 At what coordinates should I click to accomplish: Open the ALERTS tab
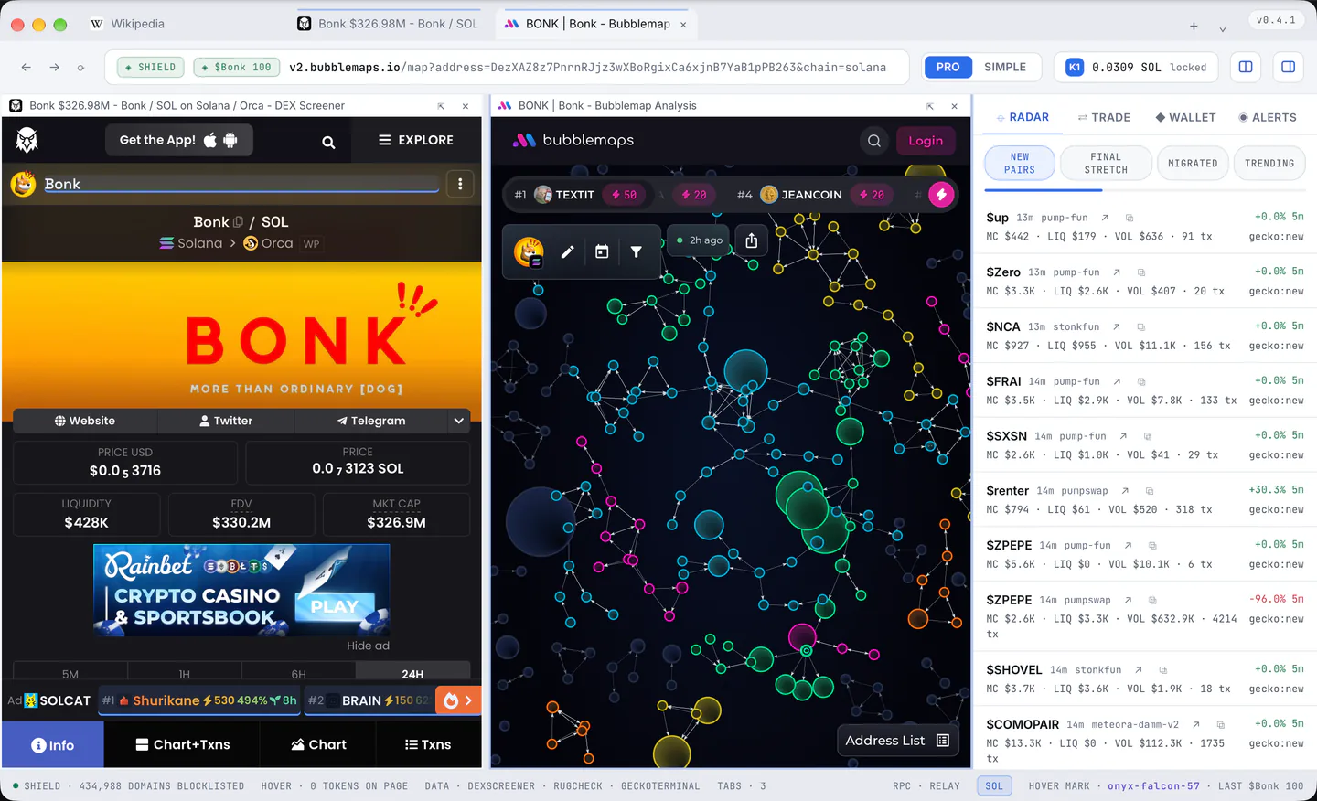point(1268,117)
